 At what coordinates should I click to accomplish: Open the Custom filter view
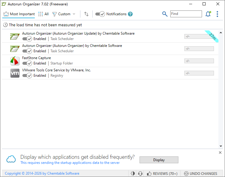coord(62,14)
